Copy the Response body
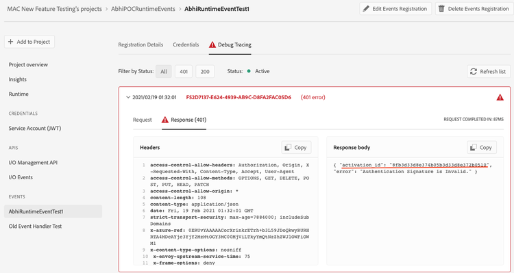 [482, 148]
